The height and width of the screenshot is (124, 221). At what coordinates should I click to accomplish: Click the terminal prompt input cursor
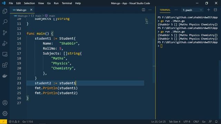[x=161, y=46]
